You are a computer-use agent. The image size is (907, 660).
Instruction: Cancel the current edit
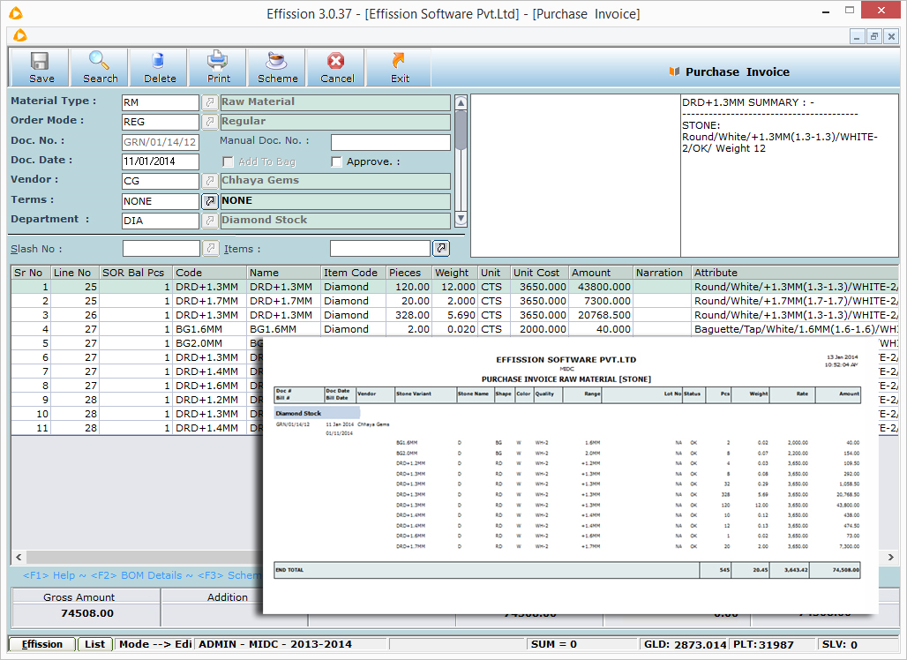(337, 68)
